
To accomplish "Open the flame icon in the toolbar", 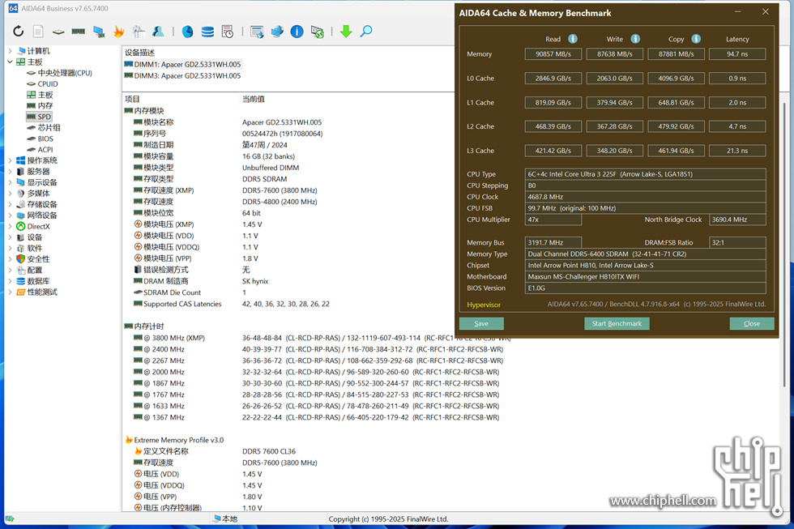I will (x=118, y=32).
